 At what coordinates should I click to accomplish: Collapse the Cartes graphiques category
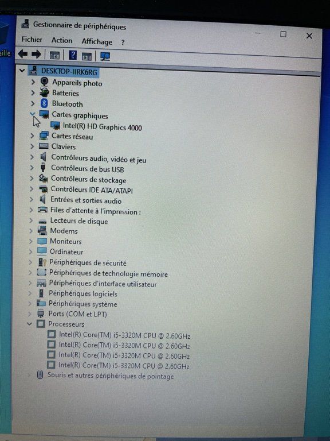pos(33,114)
